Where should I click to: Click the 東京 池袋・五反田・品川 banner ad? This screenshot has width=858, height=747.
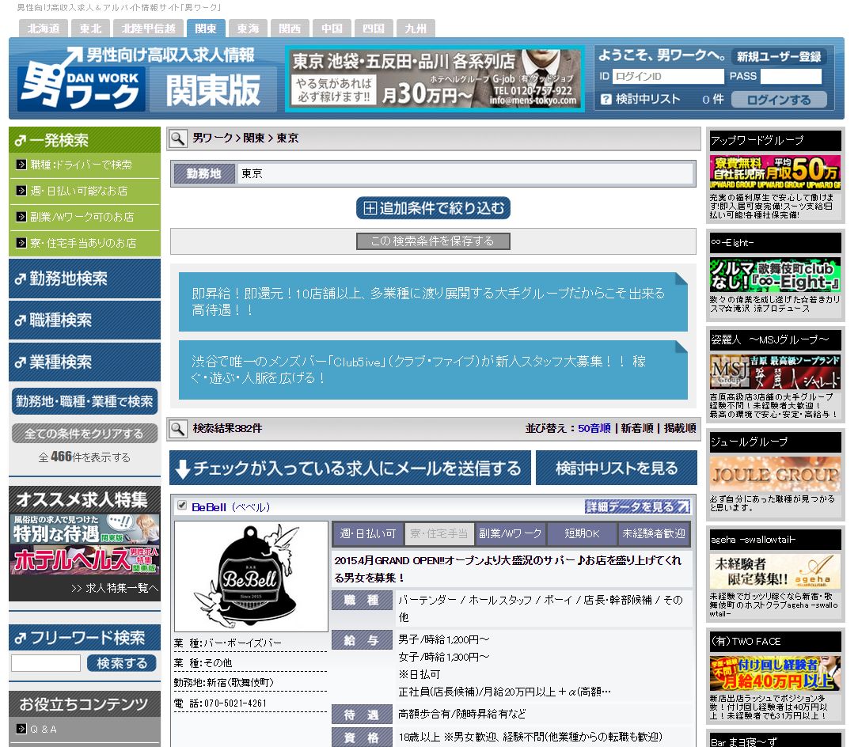[435, 79]
